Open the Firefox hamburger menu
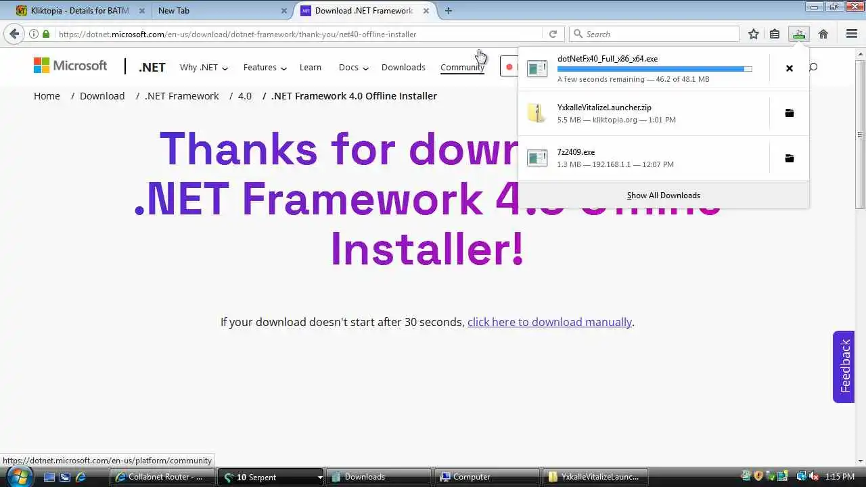This screenshot has width=866, height=487. pyautogui.click(x=852, y=34)
